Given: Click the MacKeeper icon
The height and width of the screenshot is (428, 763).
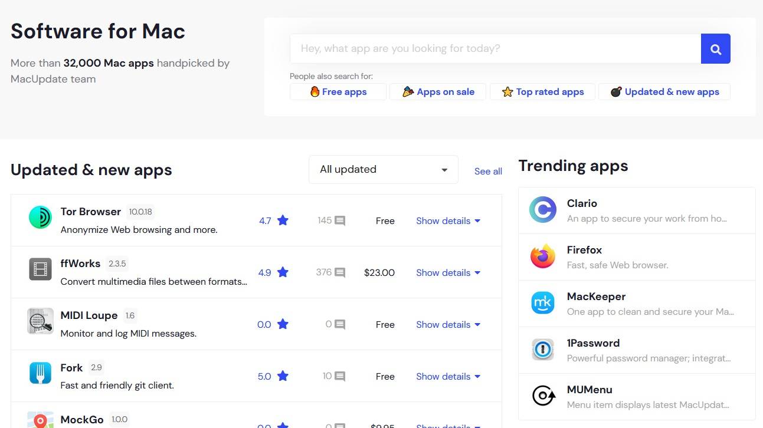Looking at the screenshot, I should point(542,303).
